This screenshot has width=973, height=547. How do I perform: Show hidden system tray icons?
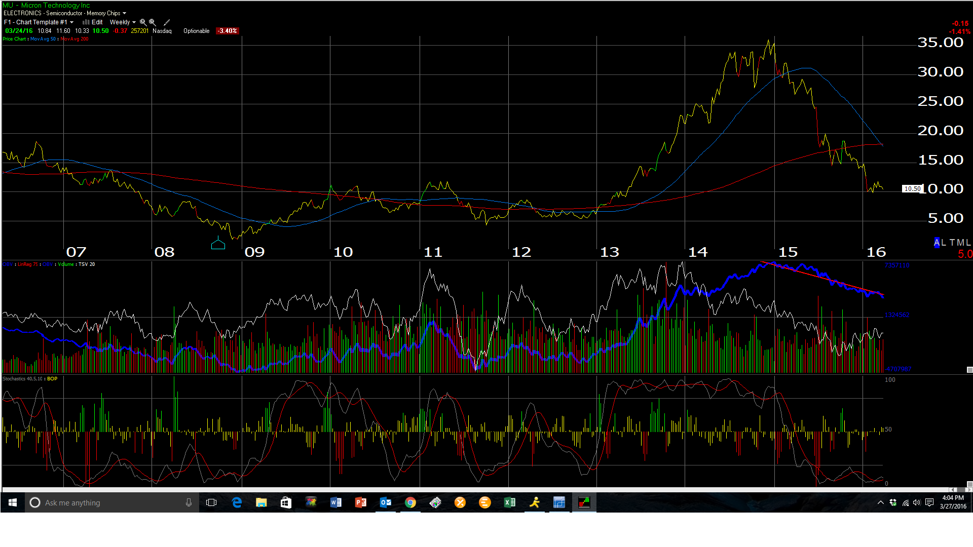[x=881, y=502]
